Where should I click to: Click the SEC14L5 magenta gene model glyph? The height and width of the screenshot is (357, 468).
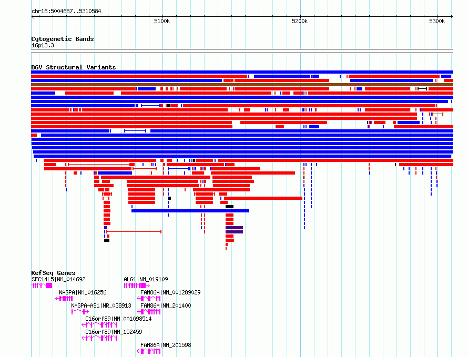tap(42, 285)
